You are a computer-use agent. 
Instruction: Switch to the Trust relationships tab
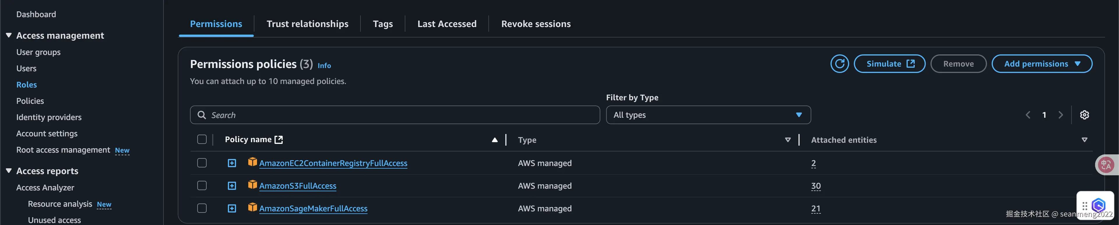tap(307, 24)
